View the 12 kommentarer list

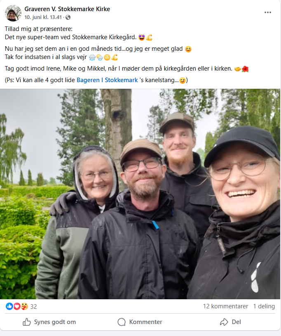click(225, 306)
